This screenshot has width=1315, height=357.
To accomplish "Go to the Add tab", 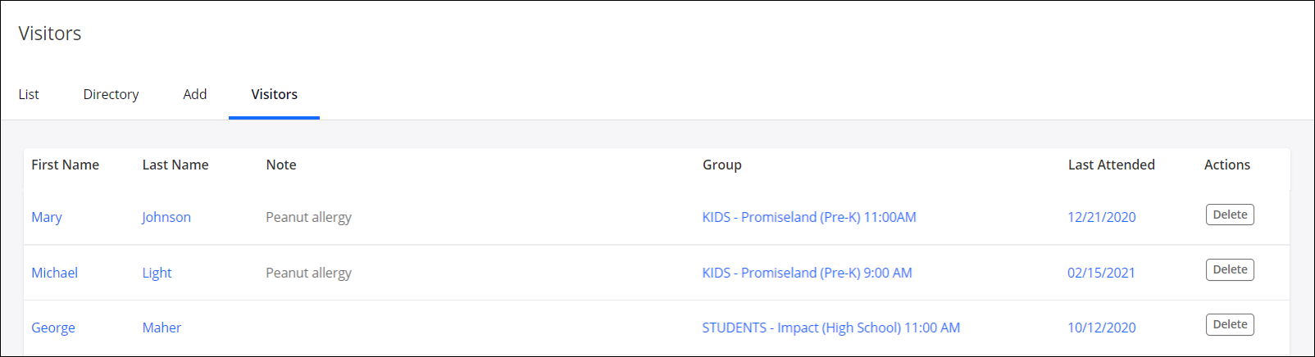I will (x=194, y=94).
